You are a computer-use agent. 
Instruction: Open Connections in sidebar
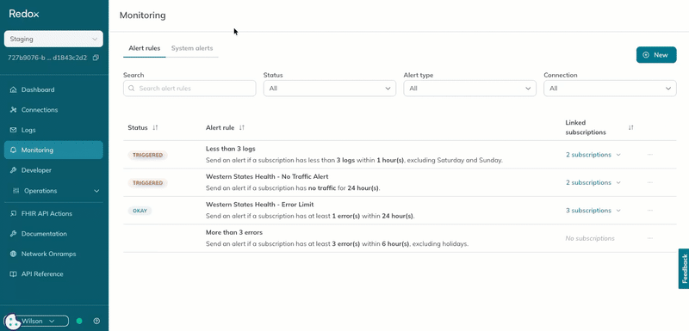(x=53, y=109)
